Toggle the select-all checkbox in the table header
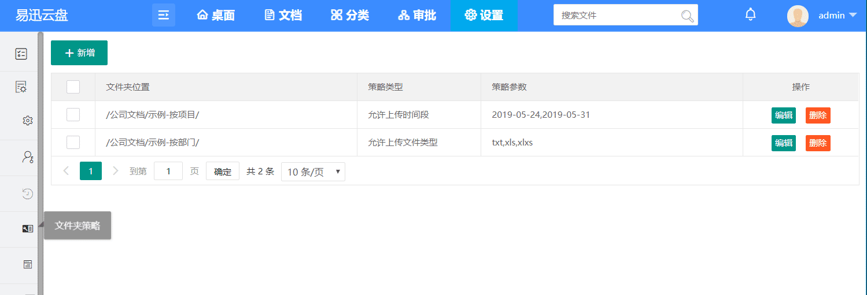 coord(73,87)
